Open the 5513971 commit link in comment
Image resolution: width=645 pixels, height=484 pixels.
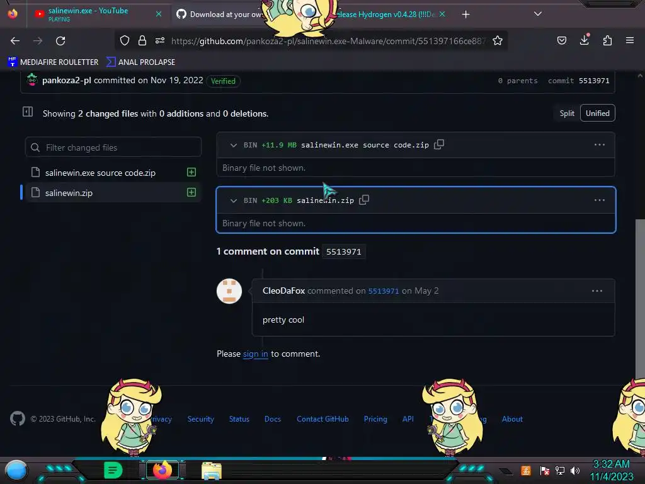pyautogui.click(x=384, y=291)
